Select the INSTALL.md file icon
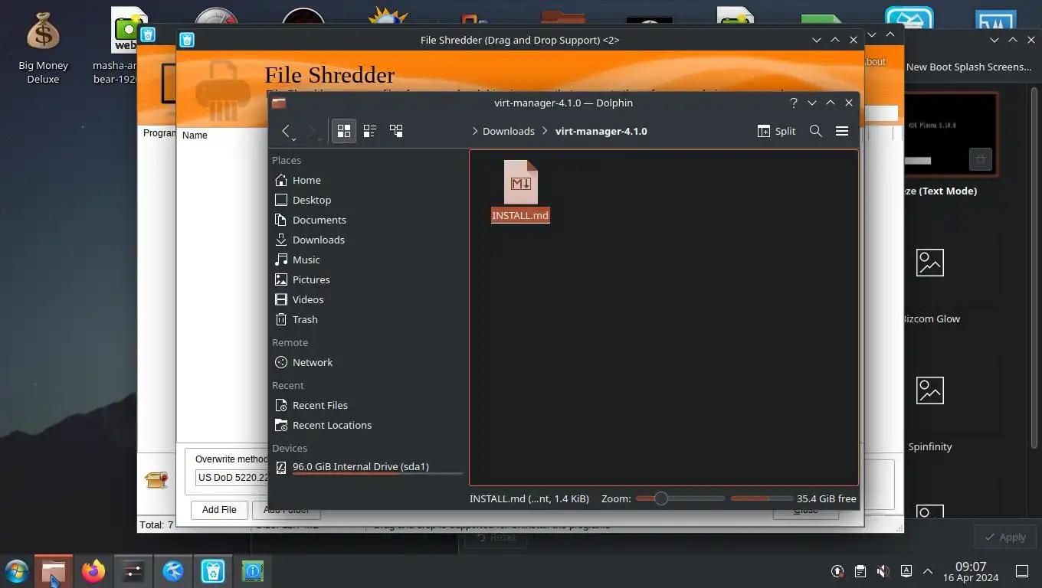The height and width of the screenshot is (588, 1042). pos(520,182)
